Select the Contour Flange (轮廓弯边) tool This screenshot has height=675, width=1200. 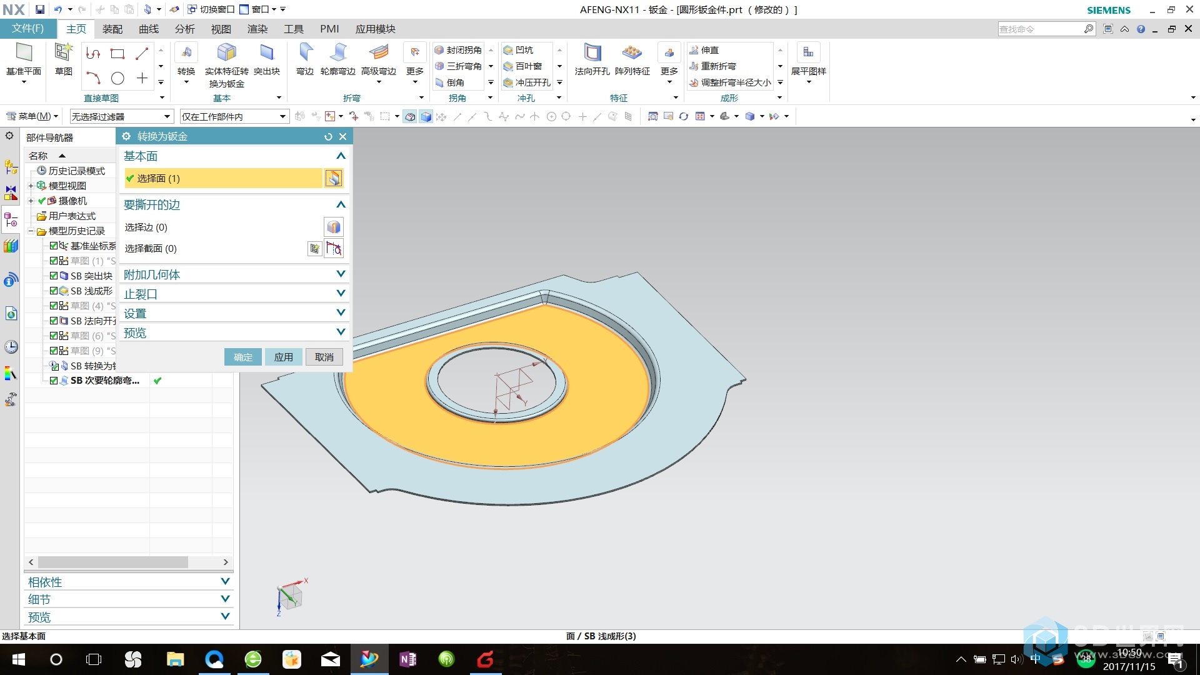click(338, 53)
